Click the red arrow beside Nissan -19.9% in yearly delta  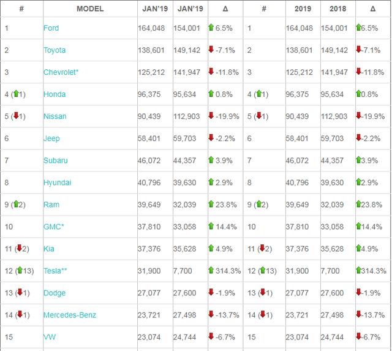359,116
